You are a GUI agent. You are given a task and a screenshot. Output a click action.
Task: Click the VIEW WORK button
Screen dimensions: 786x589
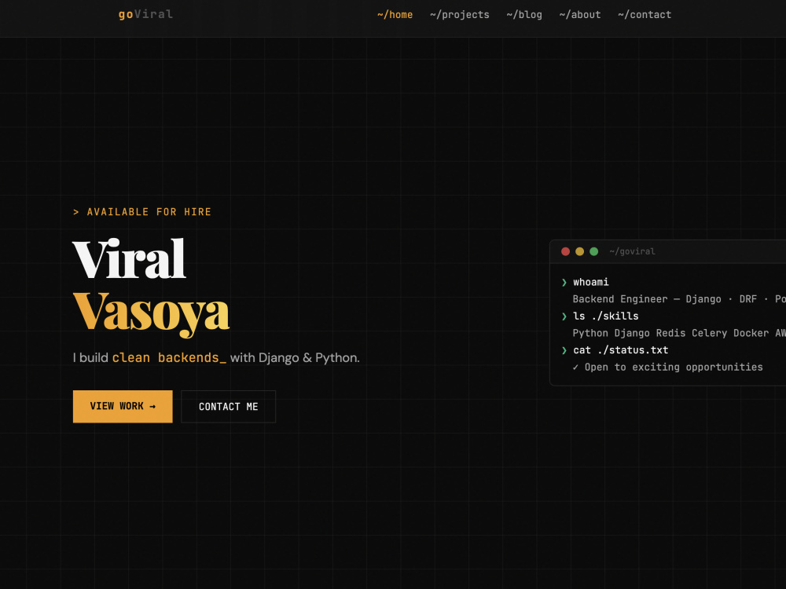[x=123, y=406]
